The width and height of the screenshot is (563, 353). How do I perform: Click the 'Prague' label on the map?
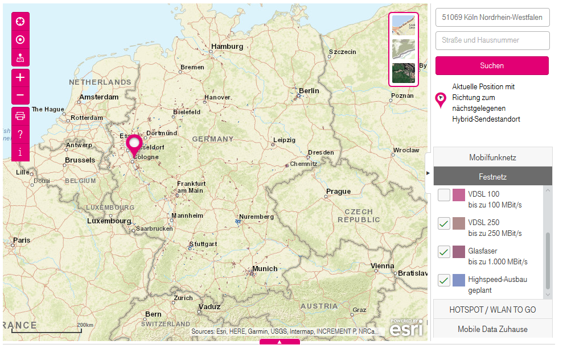pyautogui.click(x=339, y=192)
